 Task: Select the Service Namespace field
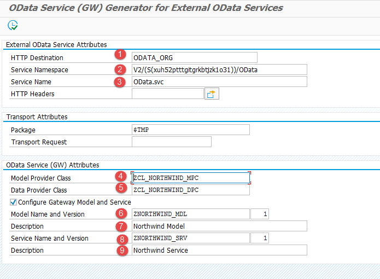219,69
